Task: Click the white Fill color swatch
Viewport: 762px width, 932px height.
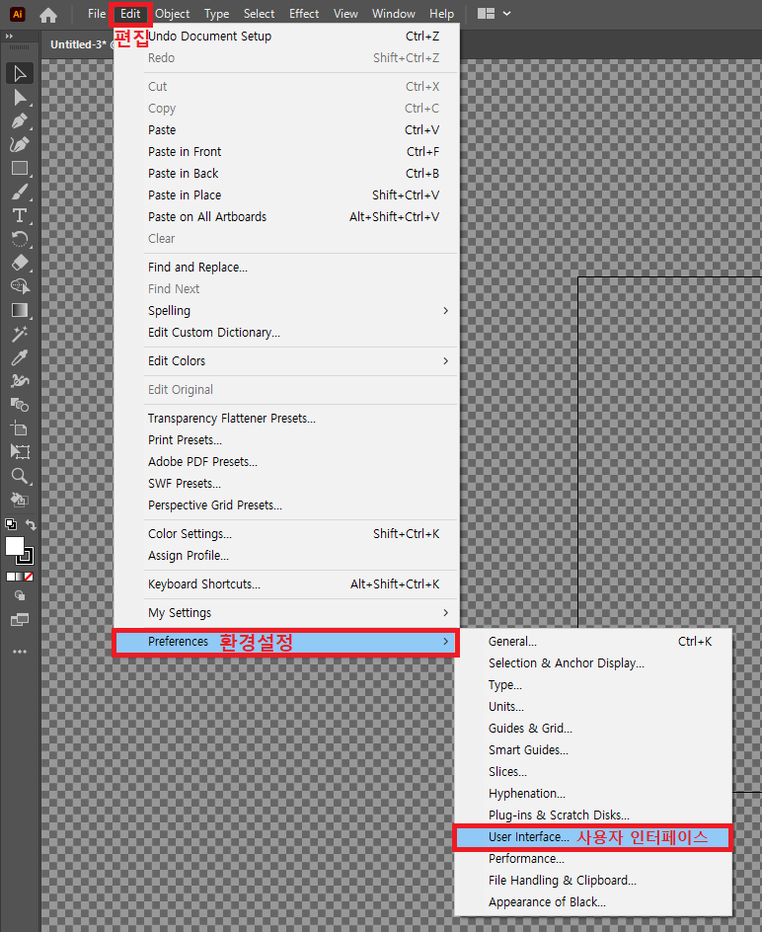Action: click(13, 545)
